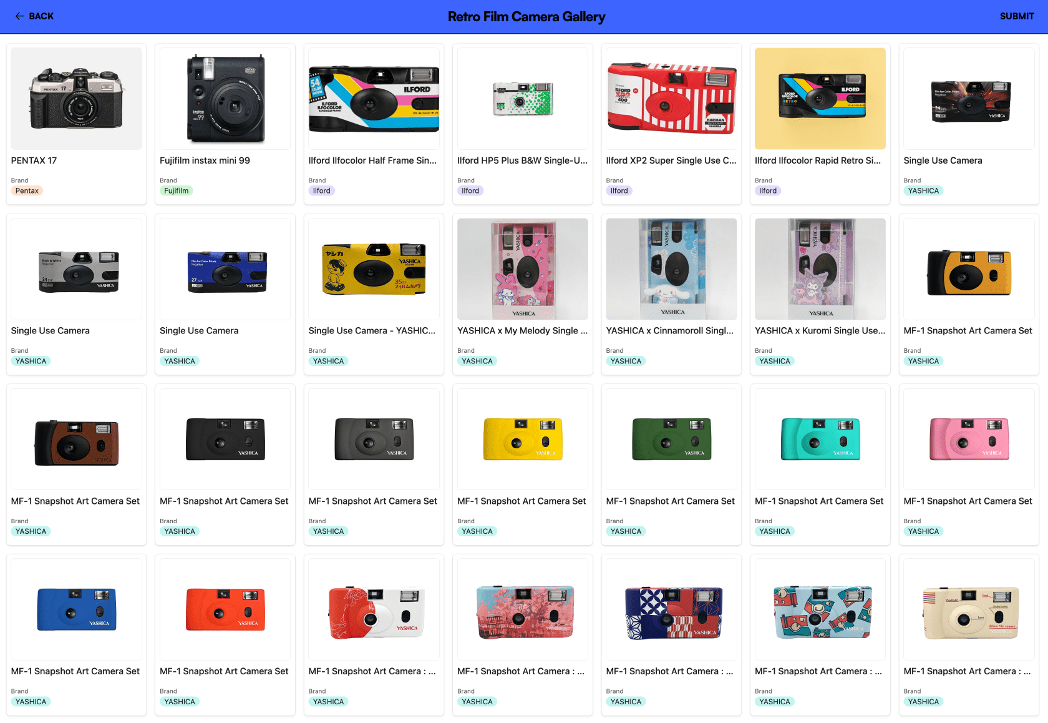Select the Fujifilm instax mini 99 image

pos(225,99)
